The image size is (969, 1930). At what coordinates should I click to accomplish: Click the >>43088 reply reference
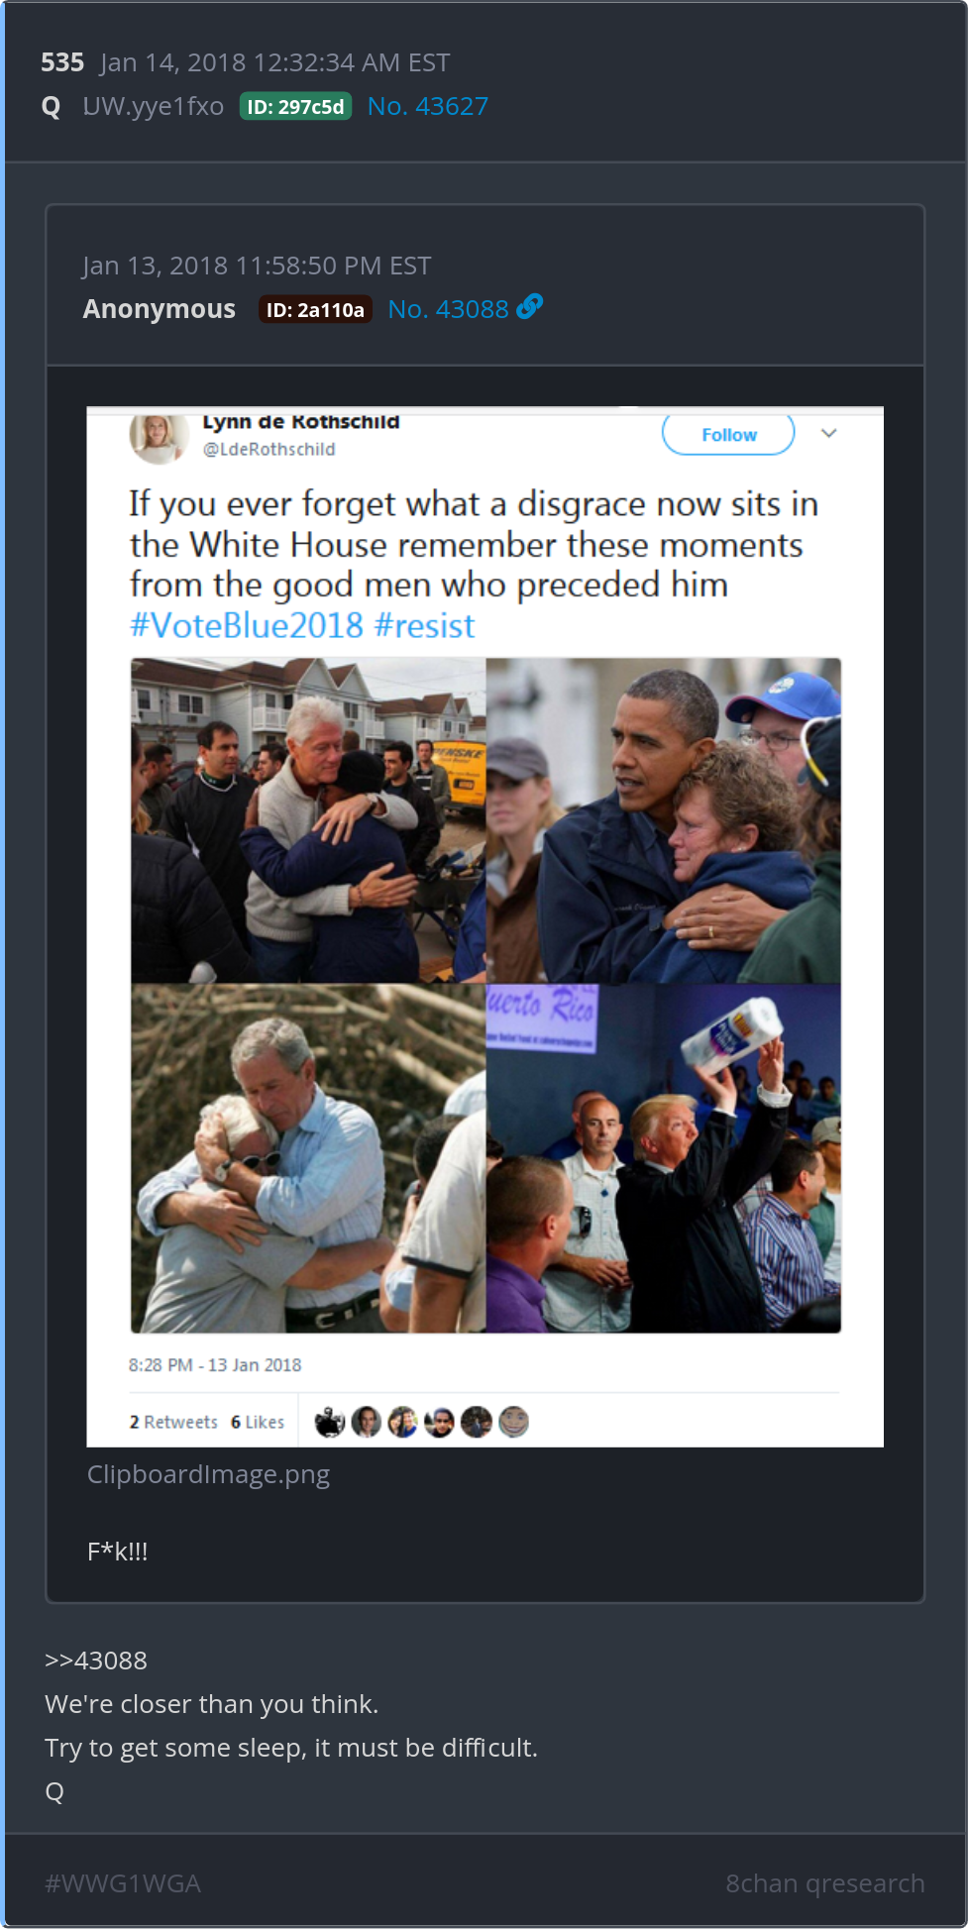coord(96,1661)
